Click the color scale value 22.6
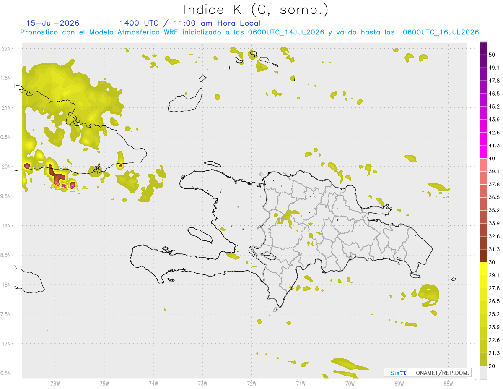The image size is (503, 389). pos(494,340)
